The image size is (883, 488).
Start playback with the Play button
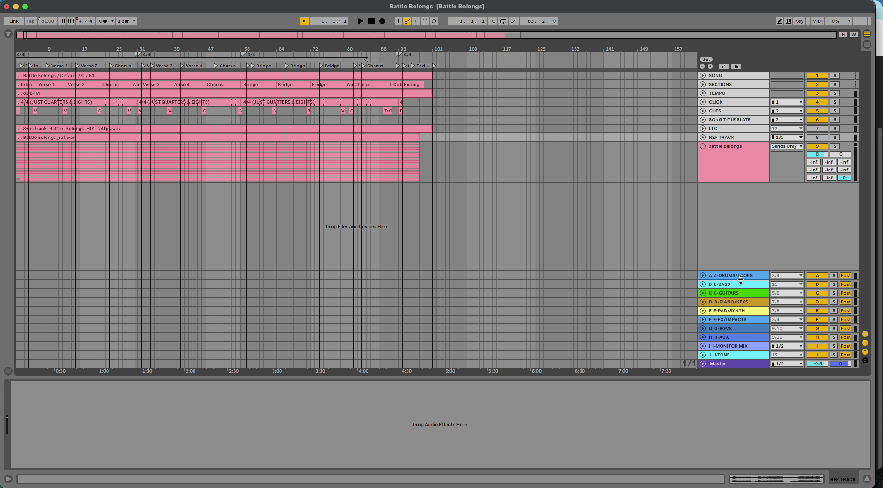[x=360, y=21]
